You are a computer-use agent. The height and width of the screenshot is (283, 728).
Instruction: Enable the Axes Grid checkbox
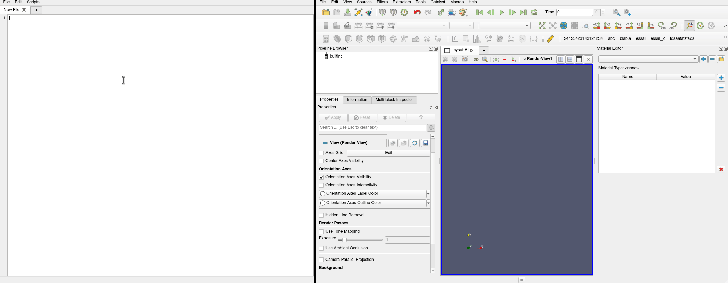tap(321, 153)
